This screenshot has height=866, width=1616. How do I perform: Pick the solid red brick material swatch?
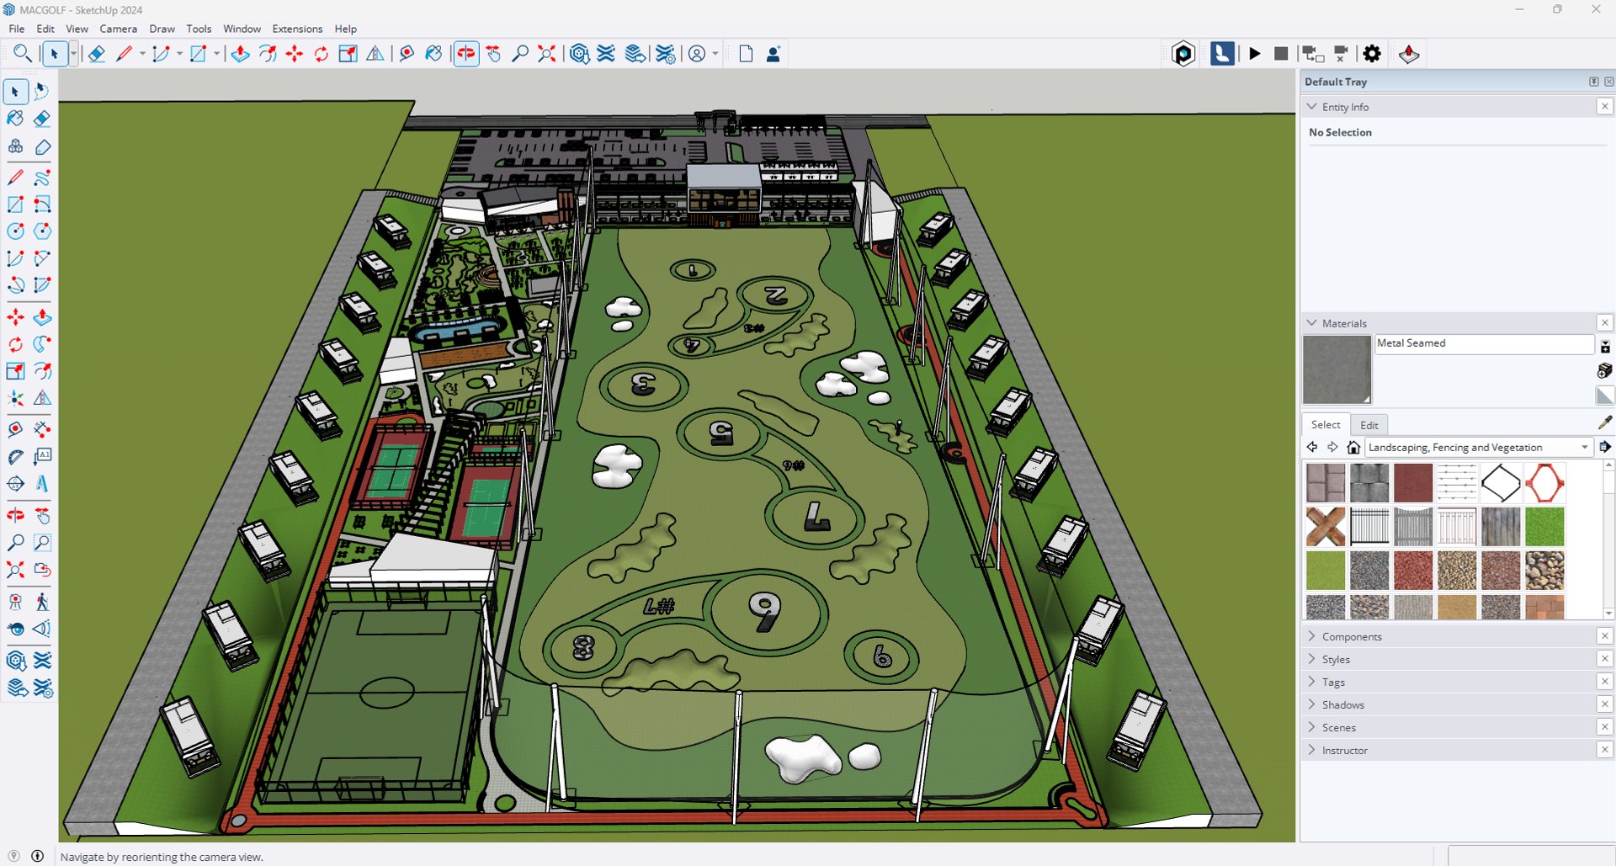point(1413,483)
